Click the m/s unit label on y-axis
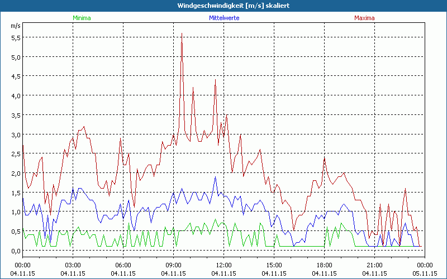The image size is (447, 279). (15, 26)
